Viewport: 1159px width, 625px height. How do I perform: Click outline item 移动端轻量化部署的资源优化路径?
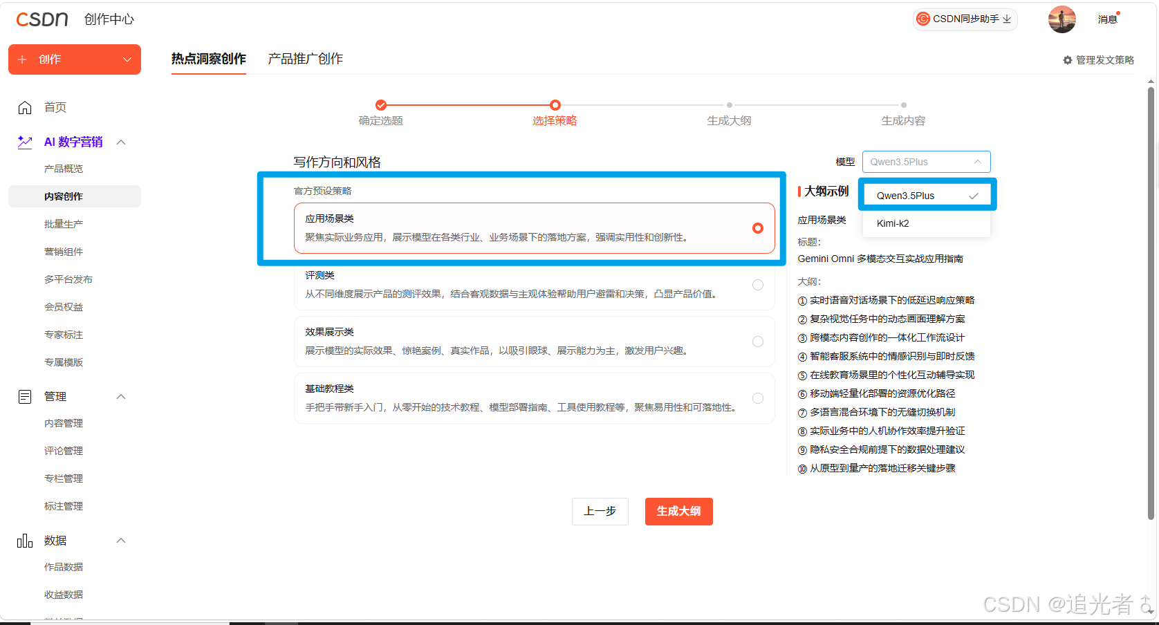[882, 393]
